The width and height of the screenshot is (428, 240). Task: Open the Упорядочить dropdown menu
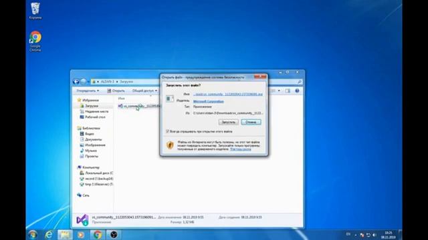pos(88,91)
